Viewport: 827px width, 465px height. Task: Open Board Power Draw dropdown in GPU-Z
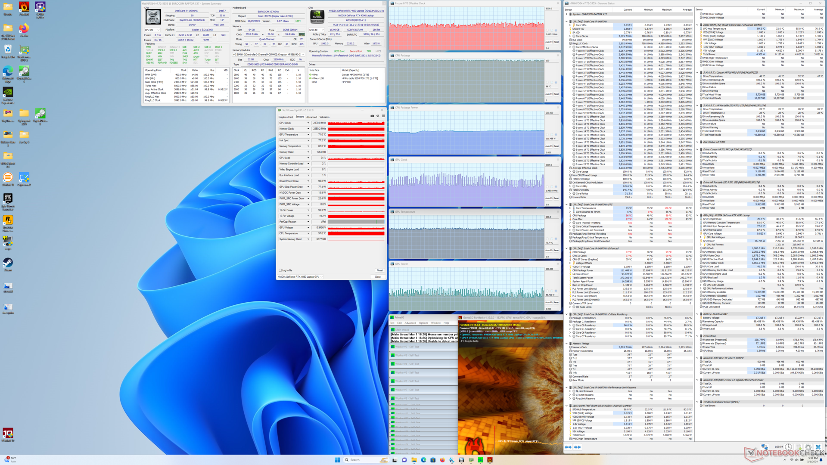(x=308, y=181)
